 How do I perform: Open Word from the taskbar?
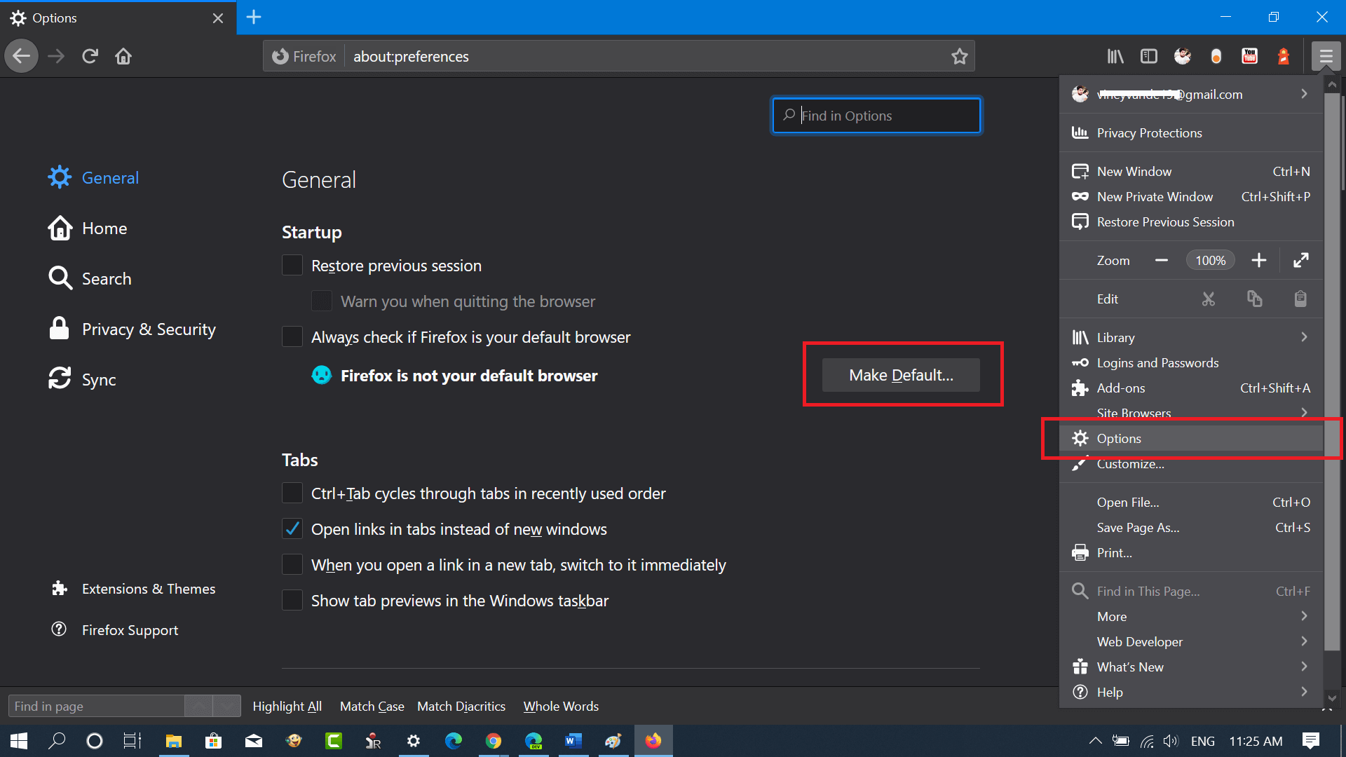click(x=573, y=741)
